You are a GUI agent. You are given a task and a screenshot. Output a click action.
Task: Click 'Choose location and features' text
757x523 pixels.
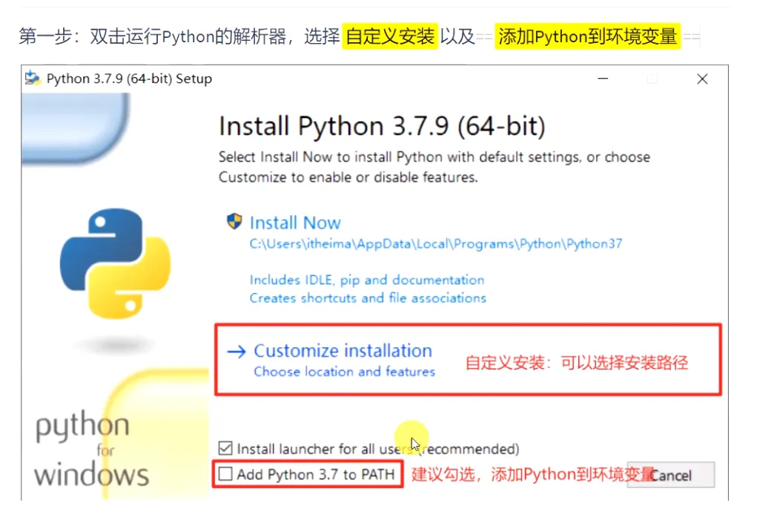[x=344, y=372]
